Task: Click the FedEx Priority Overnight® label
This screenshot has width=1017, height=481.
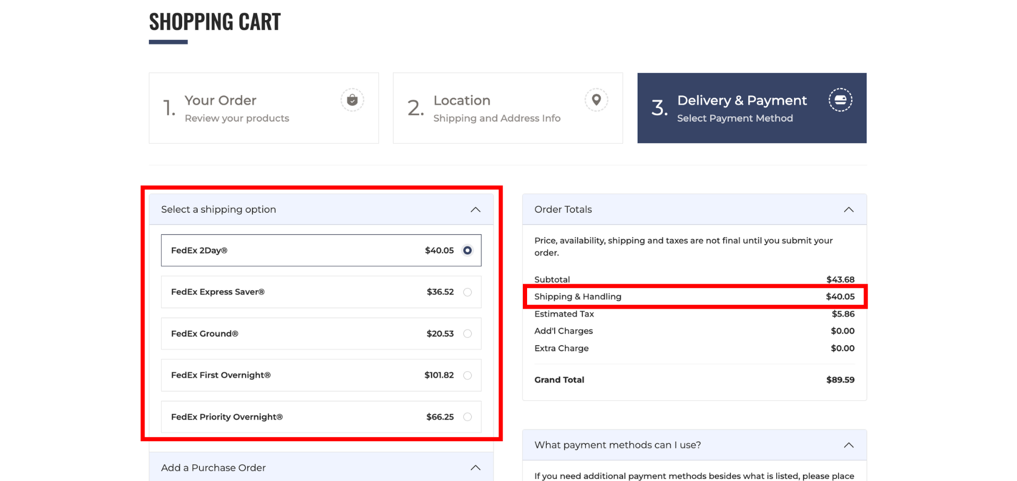Action: coord(227,417)
